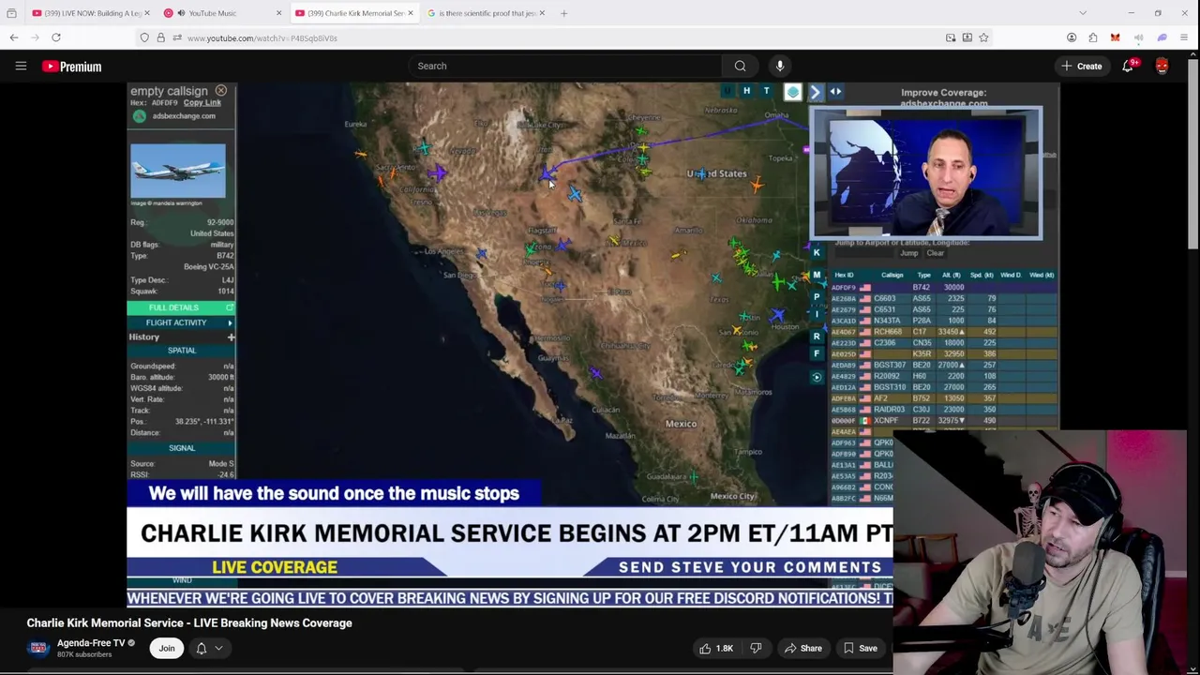The image size is (1200, 675).
Task: Save video to a playlist
Action: pos(860,648)
